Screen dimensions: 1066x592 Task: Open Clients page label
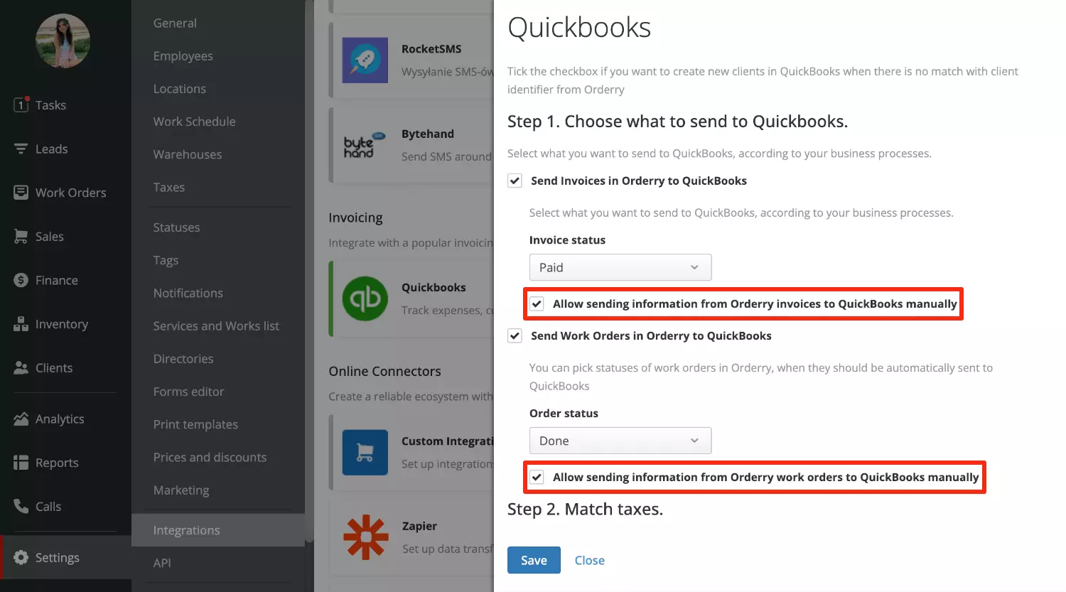click(x=54, y=368)
